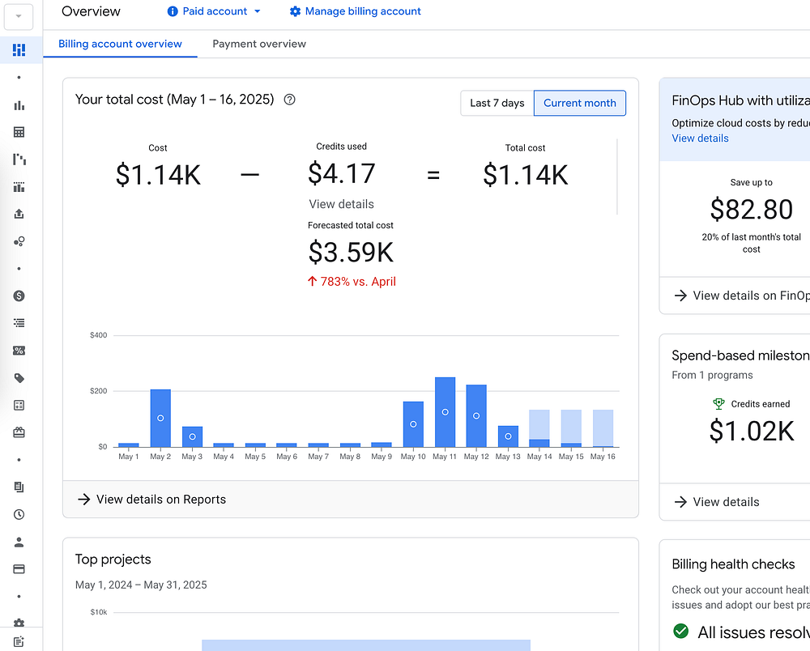Select the Last 7 days toggle

(497, 103)
